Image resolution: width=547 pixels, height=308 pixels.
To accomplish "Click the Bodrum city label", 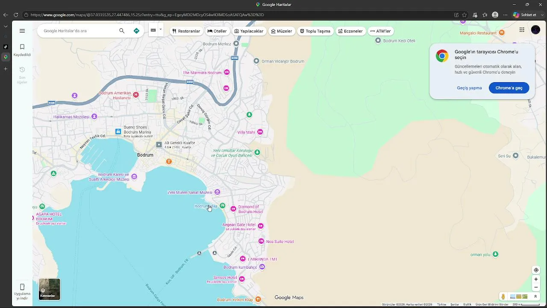I will click(x=145, y=155).
